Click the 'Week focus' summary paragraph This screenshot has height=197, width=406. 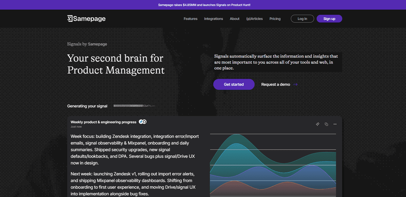pyautogui.click(x=135, y=150)
